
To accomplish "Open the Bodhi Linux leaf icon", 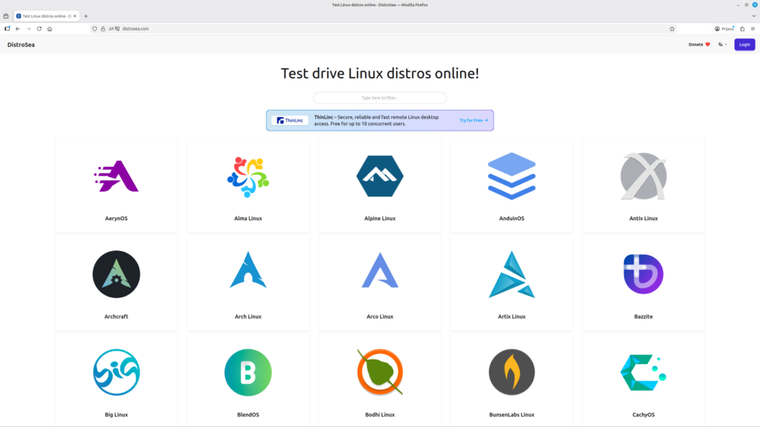I will tap(380, 372).
